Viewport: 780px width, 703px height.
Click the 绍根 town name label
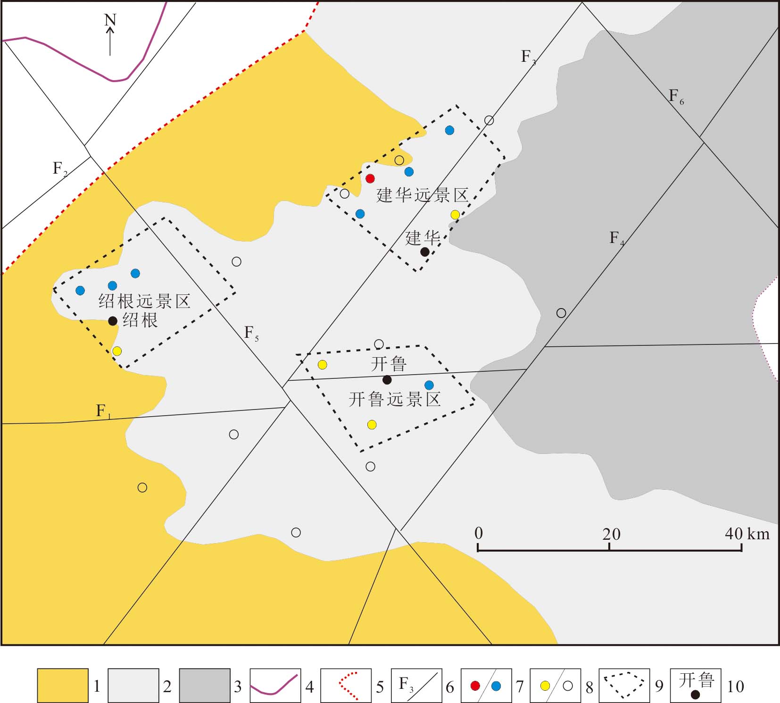click(x=140, y=320)
